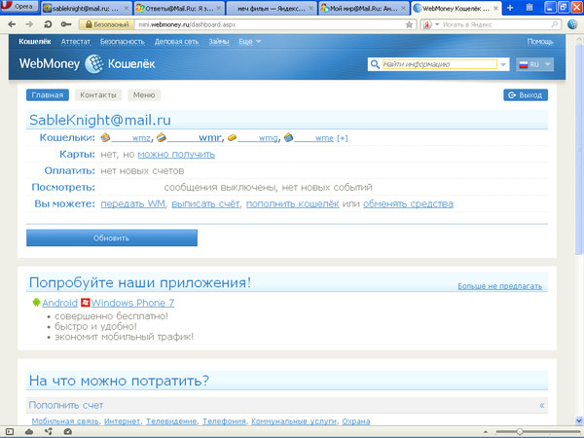Open the Opera Link cloud icon
This screenshot has height=438, width=584.
coord(29,431)
